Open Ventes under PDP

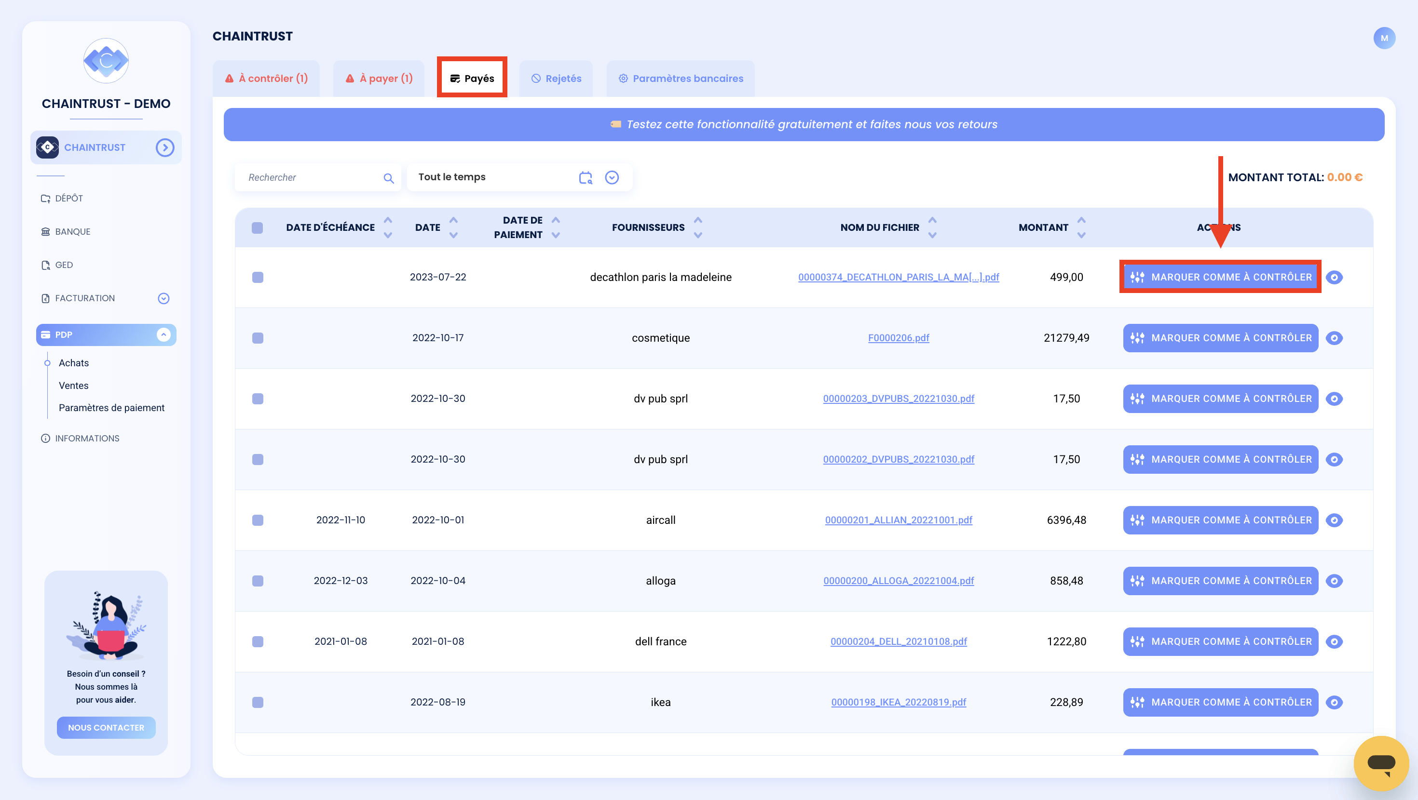74,386
